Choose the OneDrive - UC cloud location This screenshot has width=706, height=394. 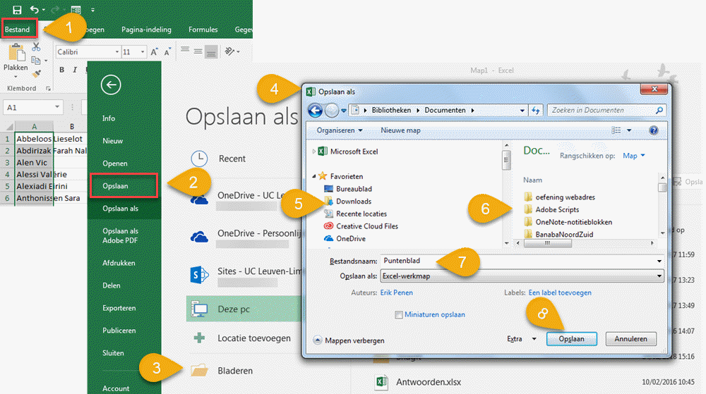(199, 199)
